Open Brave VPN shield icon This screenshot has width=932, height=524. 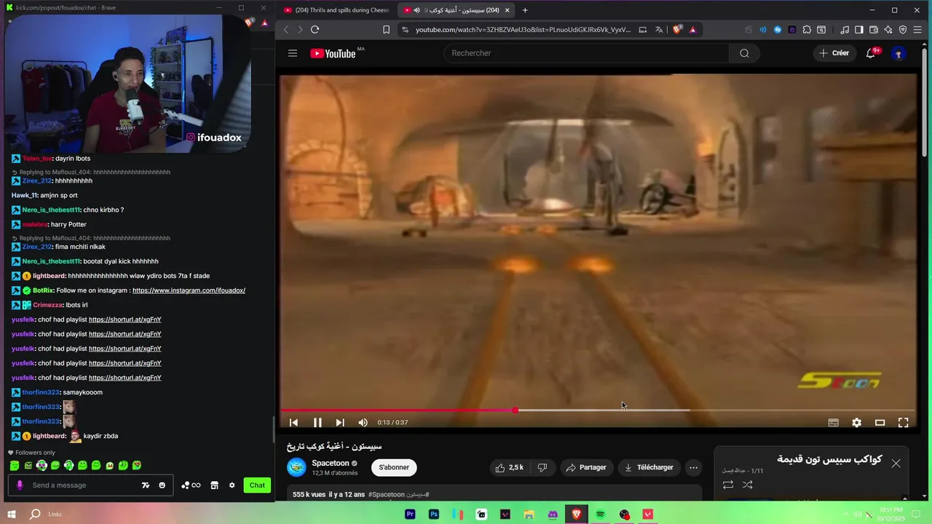click(903, 30)
